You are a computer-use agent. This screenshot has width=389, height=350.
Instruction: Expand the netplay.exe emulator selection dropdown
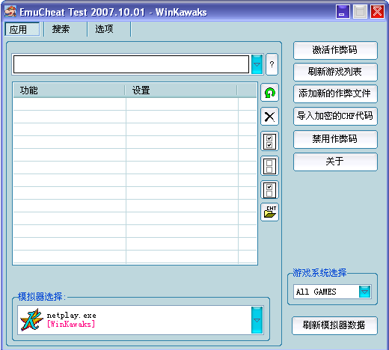coord(257,320)
